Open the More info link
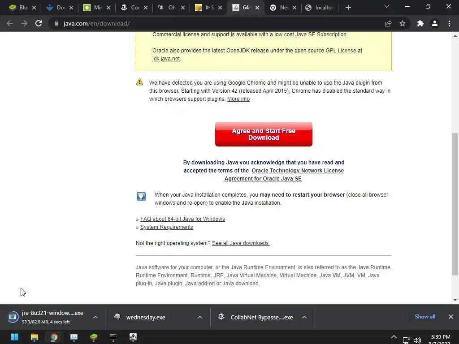Image resolution: width=459 pixels, height=344 pixels. coord(238,99)
